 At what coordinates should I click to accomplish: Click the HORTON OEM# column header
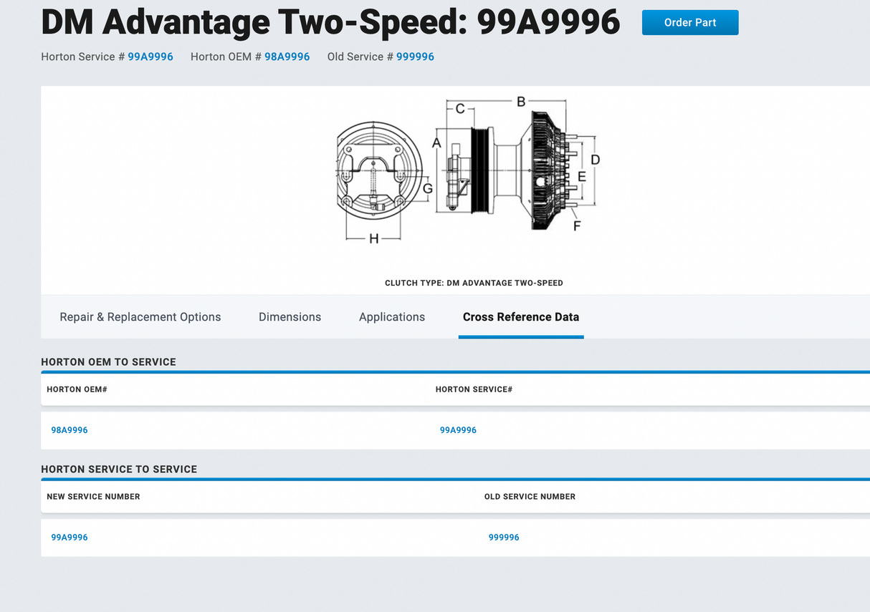pos(77,389)
